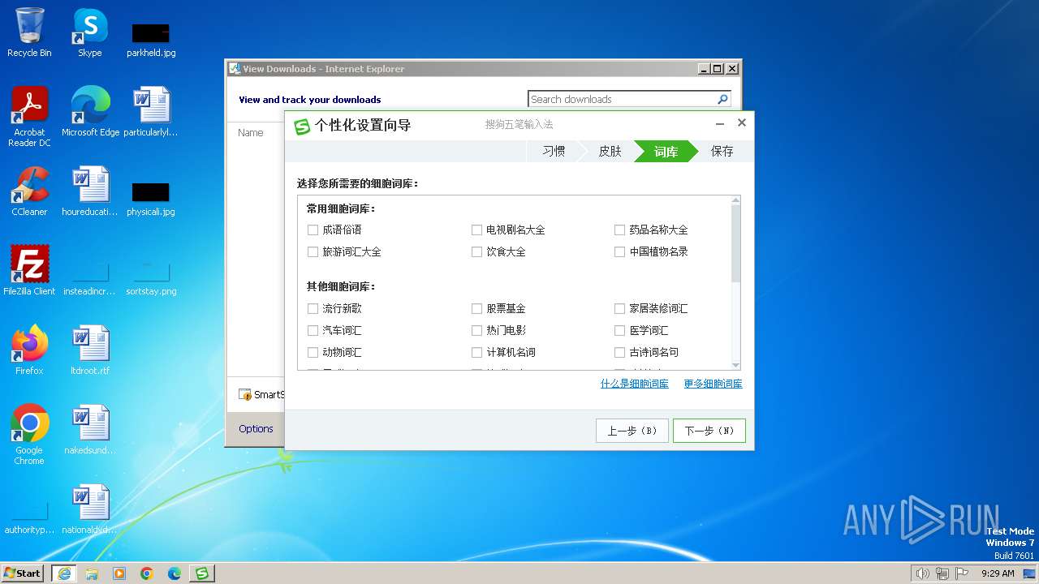
Task: Open houreducati... Word document icon
Action: [90, 191]
